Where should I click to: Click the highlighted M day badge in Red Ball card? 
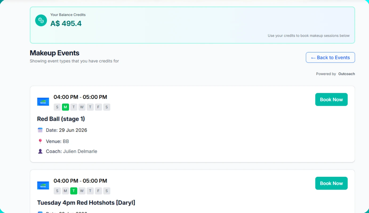tap(65, 107)
